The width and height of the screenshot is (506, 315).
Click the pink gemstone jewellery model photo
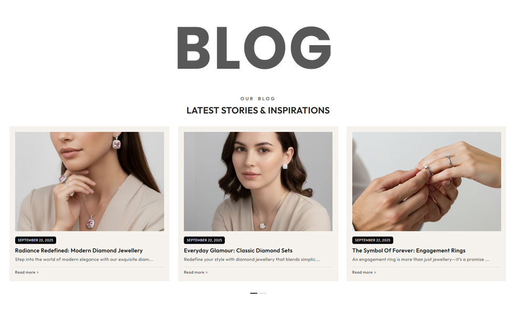pos(89,181)
